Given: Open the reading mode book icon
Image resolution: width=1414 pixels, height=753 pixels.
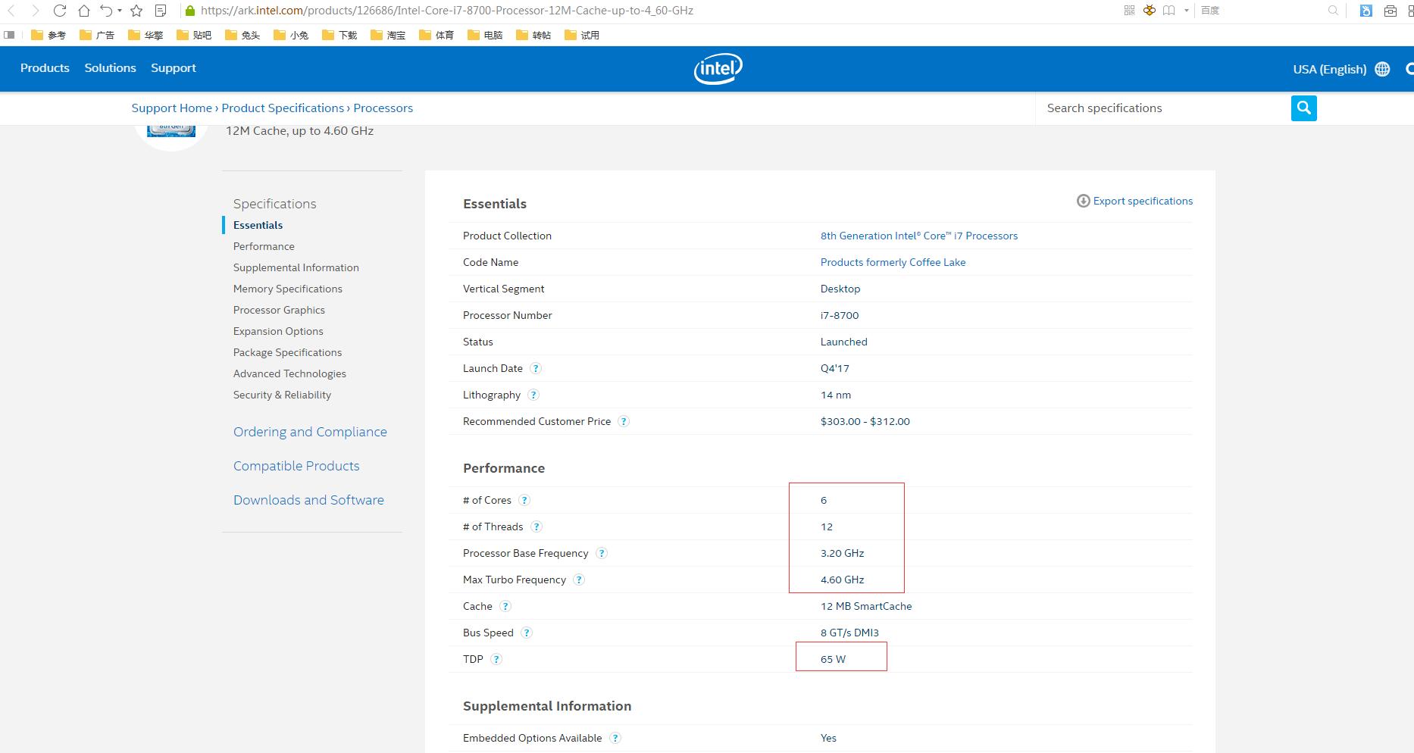Looking at the screenshot, I should (x=1169, y=11).
